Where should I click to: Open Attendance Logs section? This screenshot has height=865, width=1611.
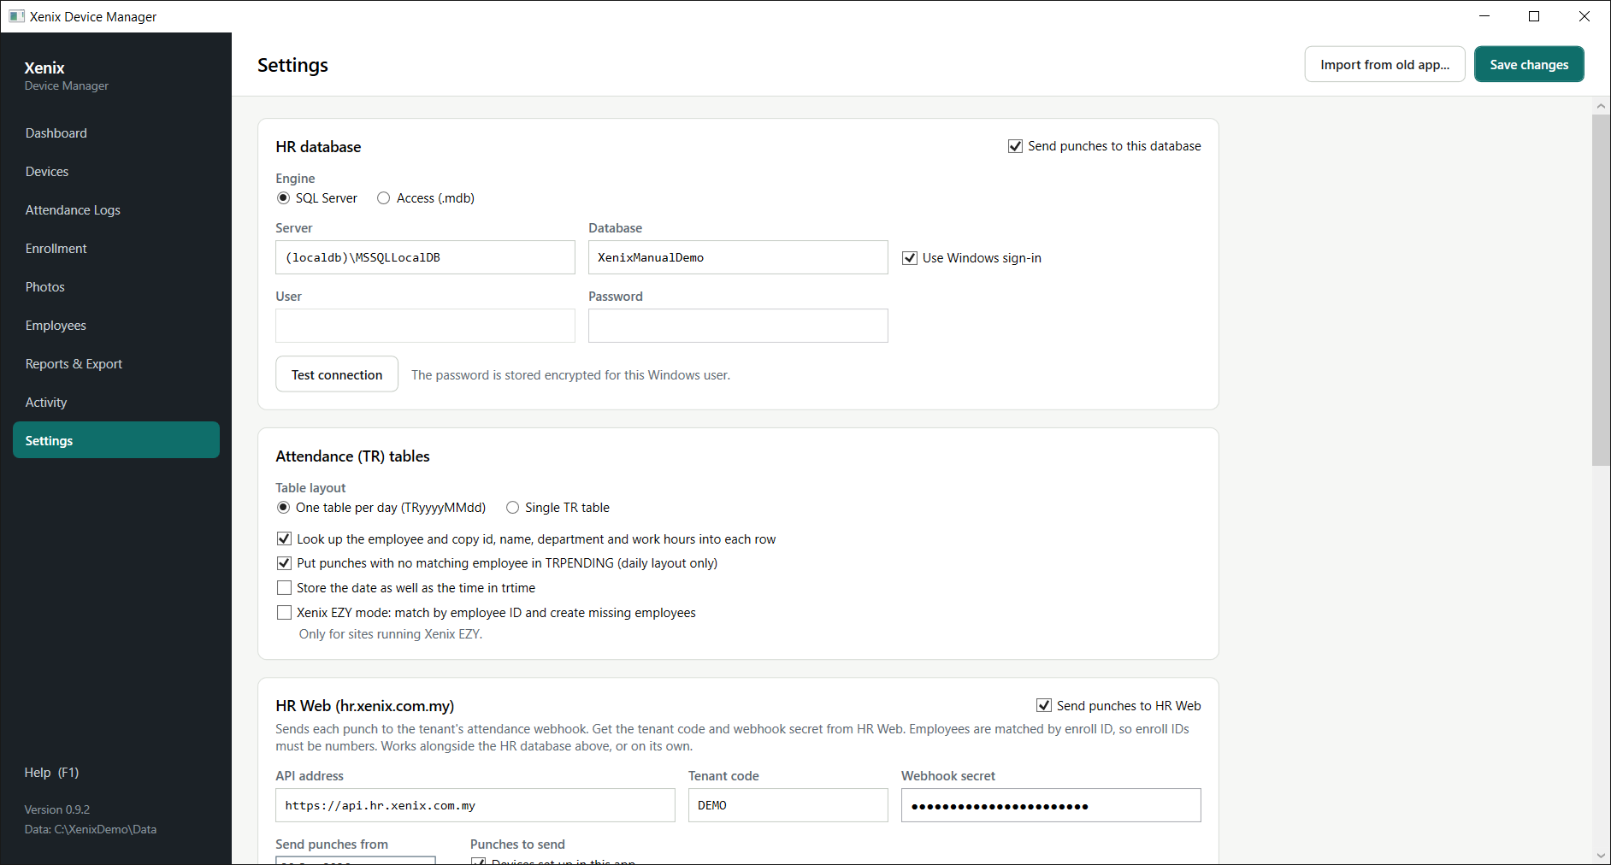coord(116,210)
